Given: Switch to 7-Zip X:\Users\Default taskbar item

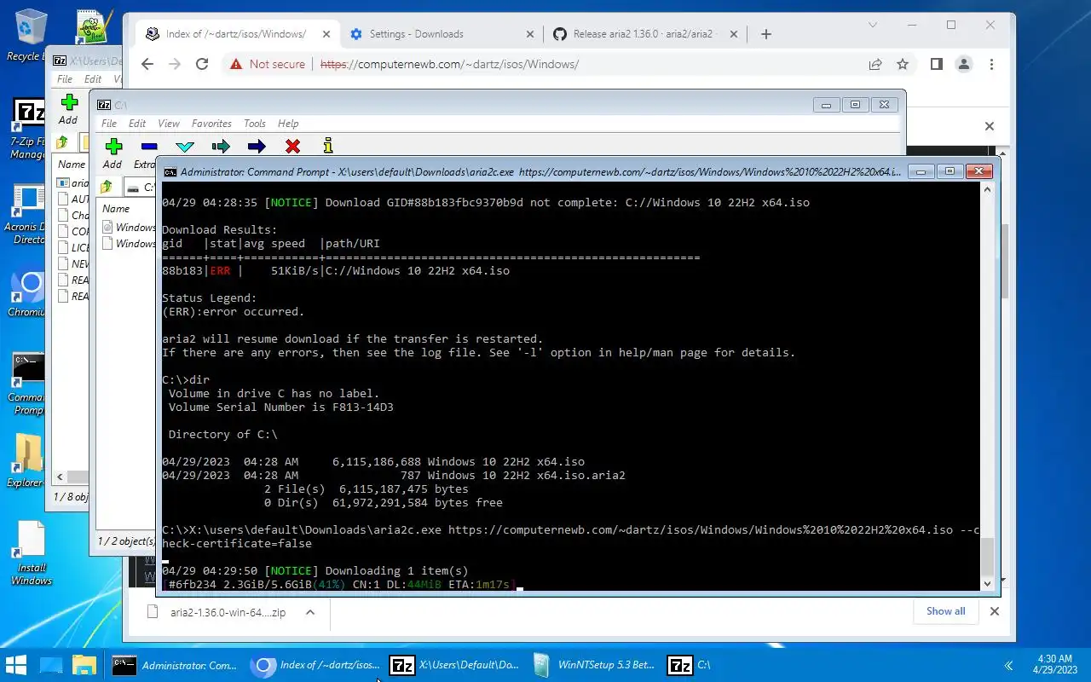Looking at the screenshot, I should click(455, 665).
